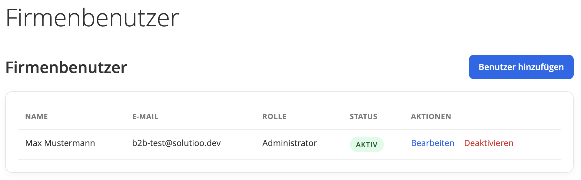The height and width of the screenshot is (180, 581).
Task: Click the Benutzer hinzufügen button
Action: pos(521,67)
